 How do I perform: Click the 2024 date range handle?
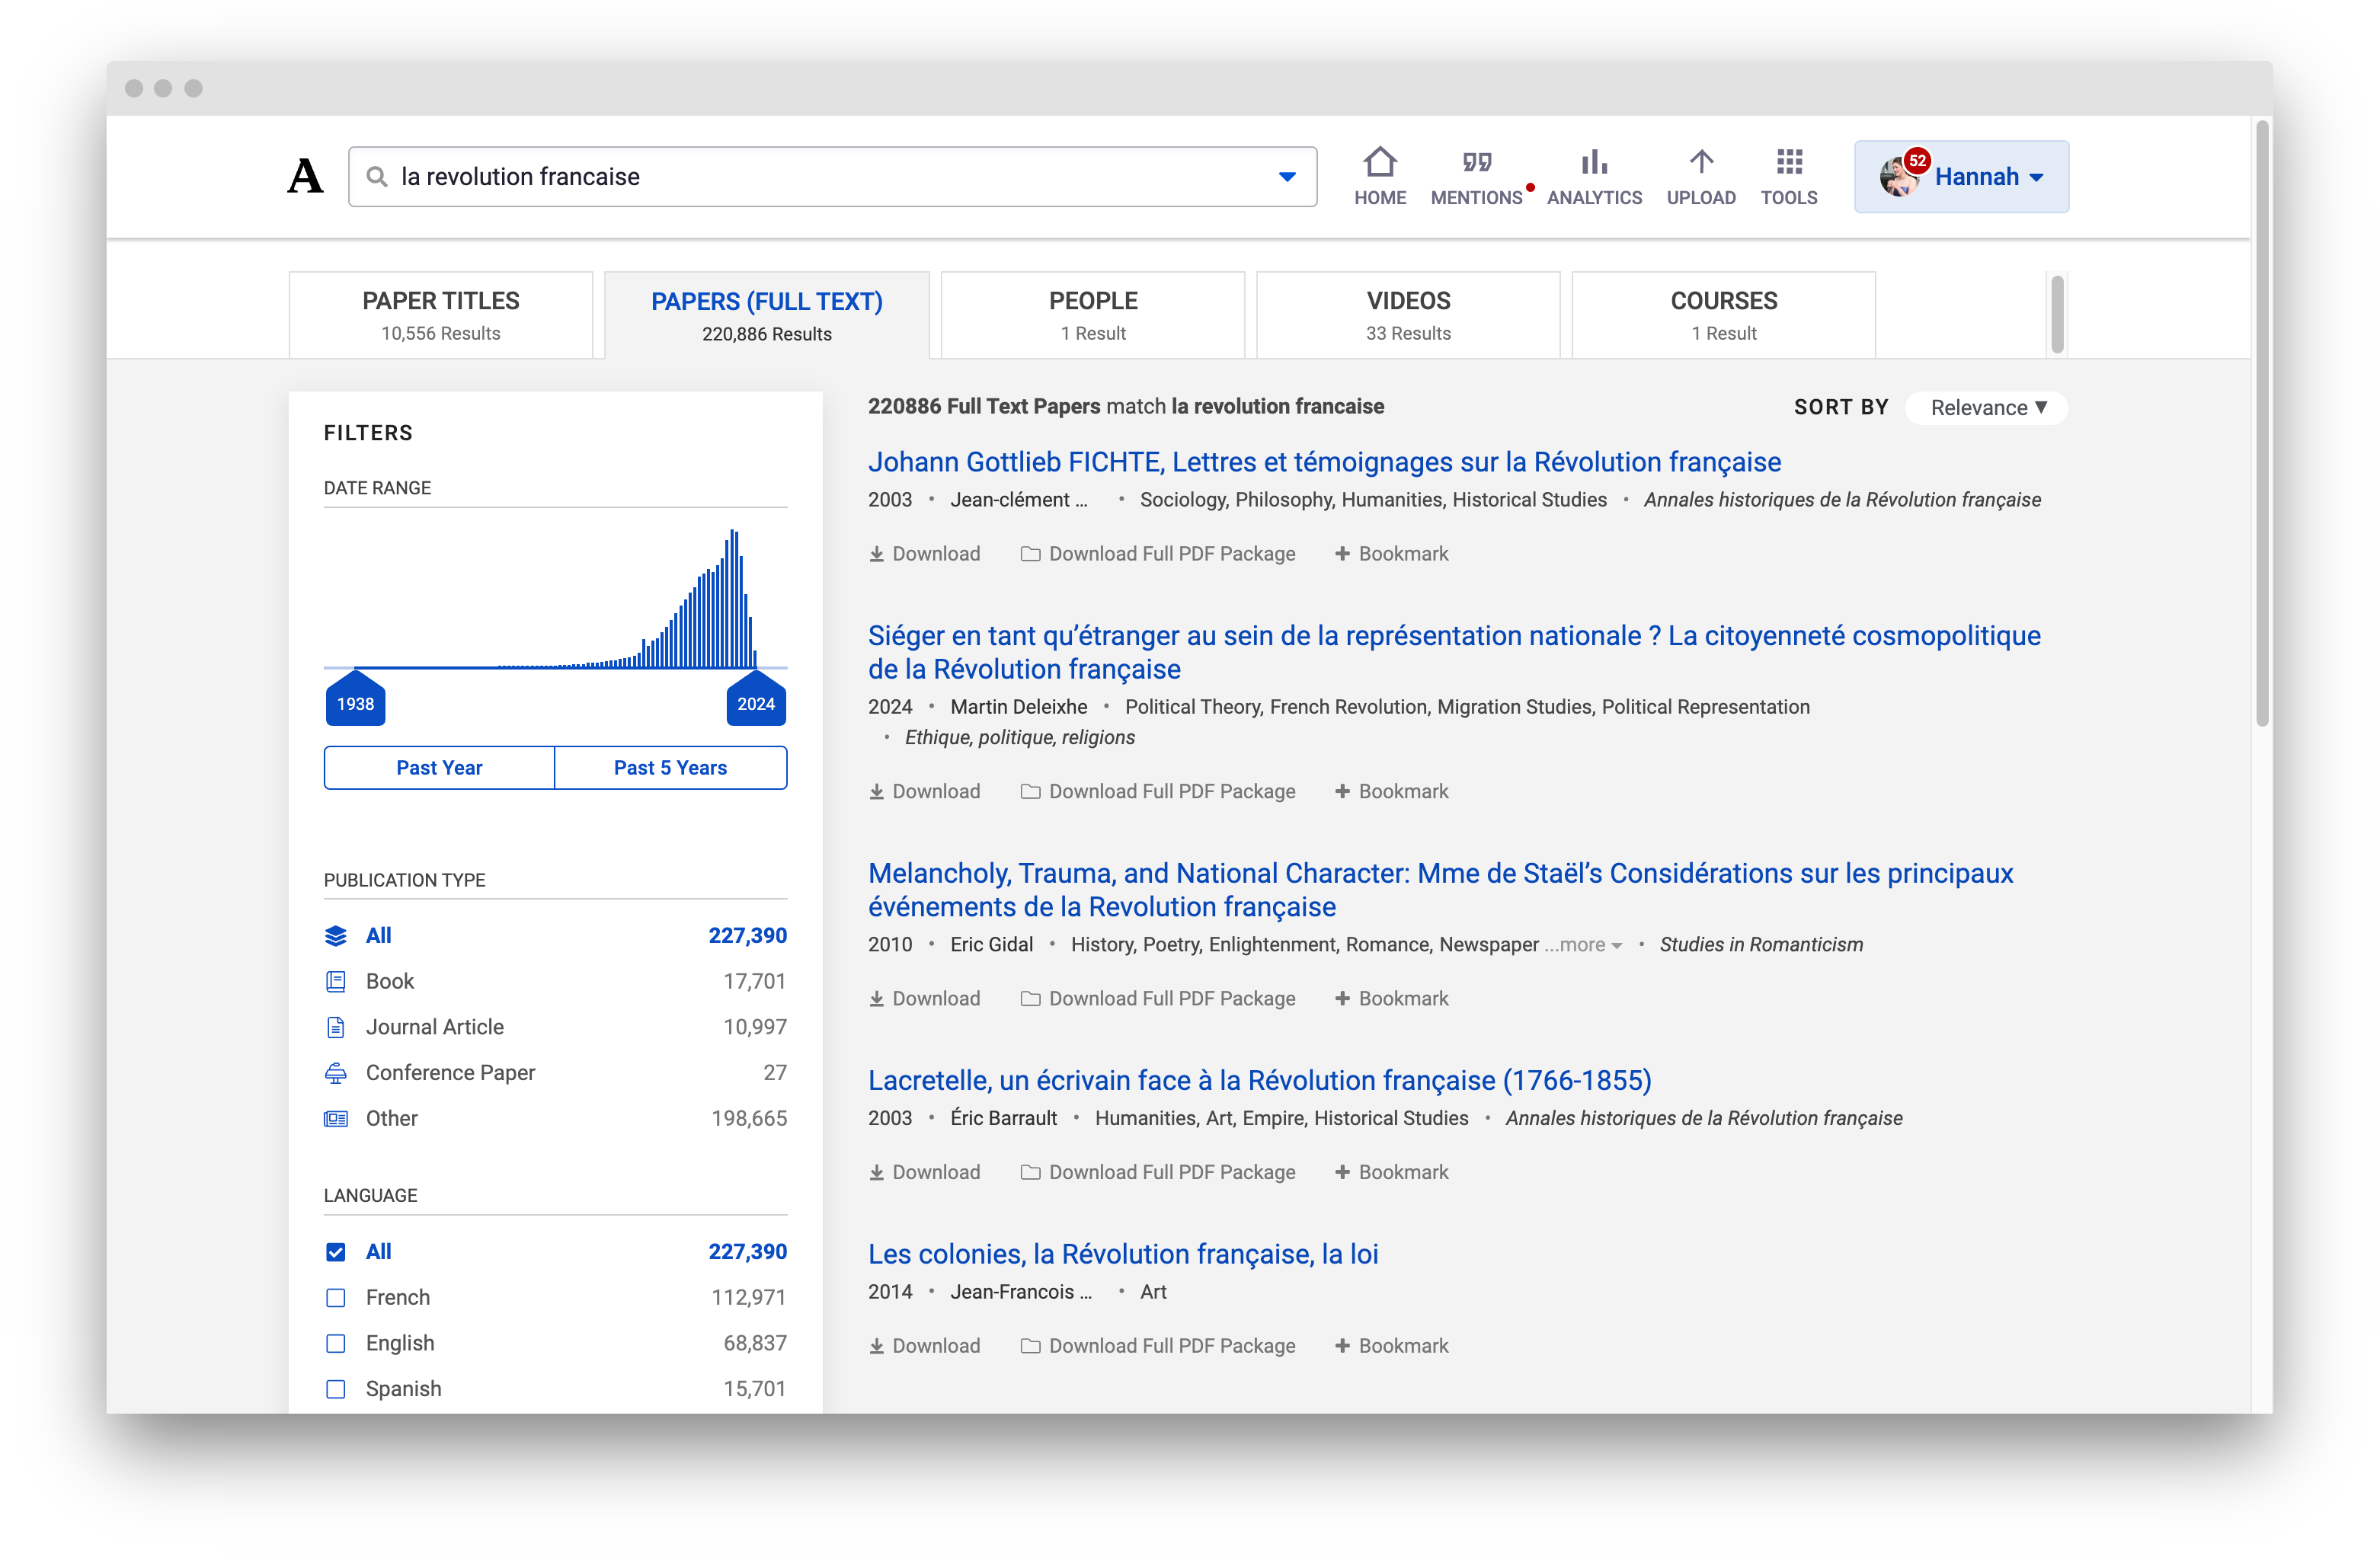(x=756, y=698)
